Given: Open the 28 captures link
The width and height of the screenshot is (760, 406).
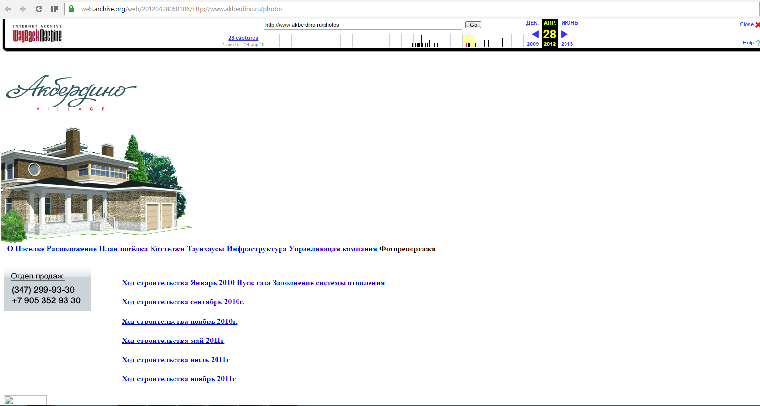Looking at the screenshot, I should point(243,38).
